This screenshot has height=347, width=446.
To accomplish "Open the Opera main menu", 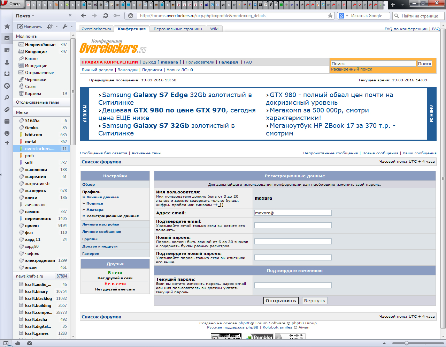I will (11, 4).
